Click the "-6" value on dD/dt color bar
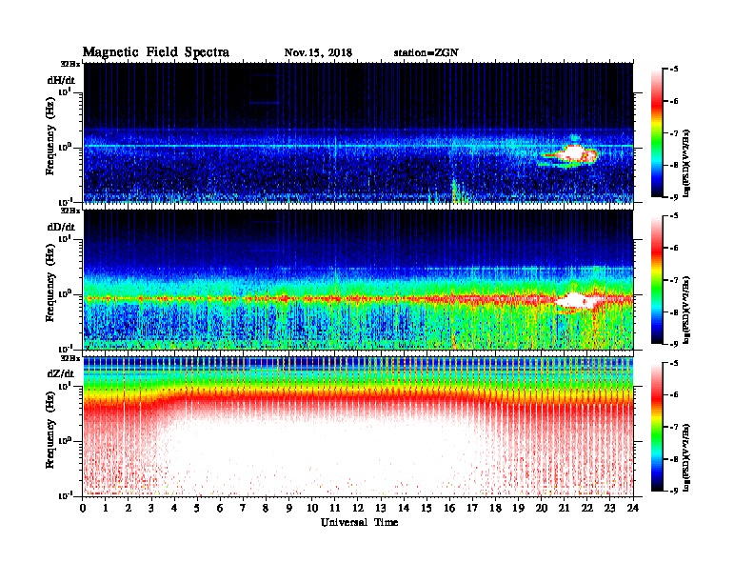Image resolution: width=754 pixels, height=583 pixels. (x=674, y=248)
